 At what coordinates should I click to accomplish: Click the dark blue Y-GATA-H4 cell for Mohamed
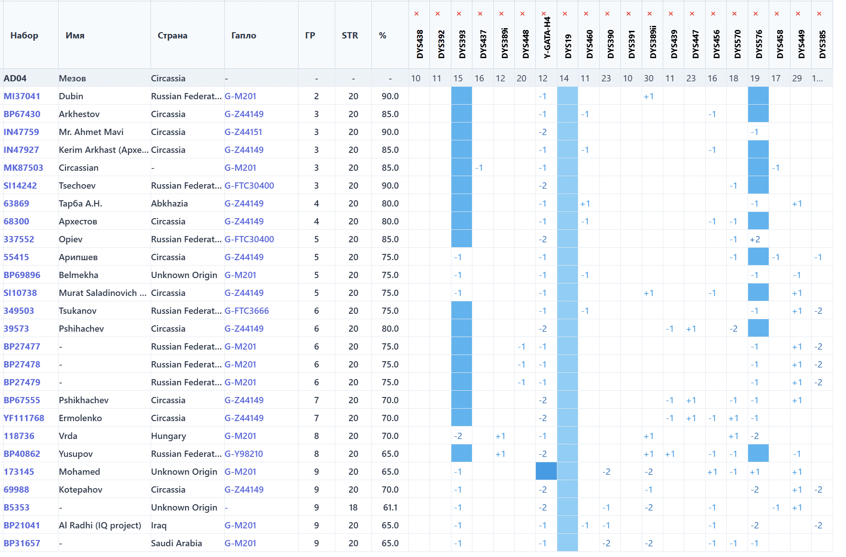point(546,471)
